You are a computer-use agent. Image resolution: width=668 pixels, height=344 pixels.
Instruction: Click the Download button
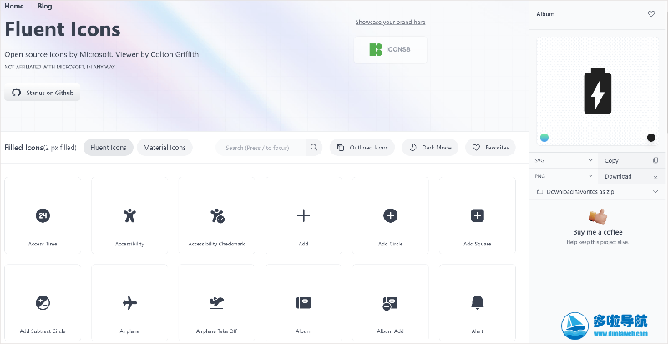(632, 176)
